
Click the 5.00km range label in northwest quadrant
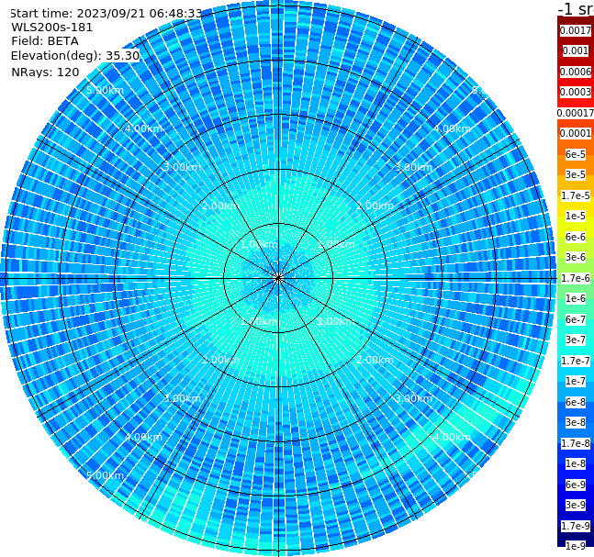105,90
